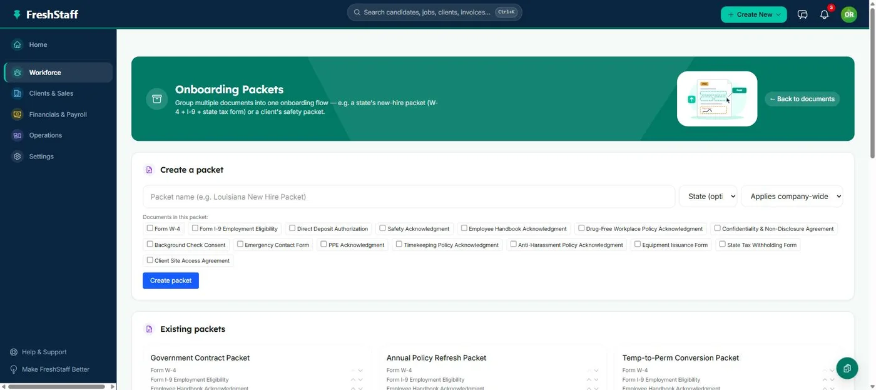The width and height of the screenshot is (876, 390).
Task: Check Anti-Harassment Policy Acknowledgment
Action: coord(513,244)
